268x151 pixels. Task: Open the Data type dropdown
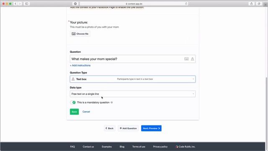[133, 94]
